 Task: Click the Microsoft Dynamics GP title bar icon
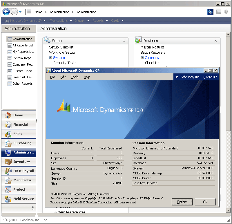pos(4,4)
